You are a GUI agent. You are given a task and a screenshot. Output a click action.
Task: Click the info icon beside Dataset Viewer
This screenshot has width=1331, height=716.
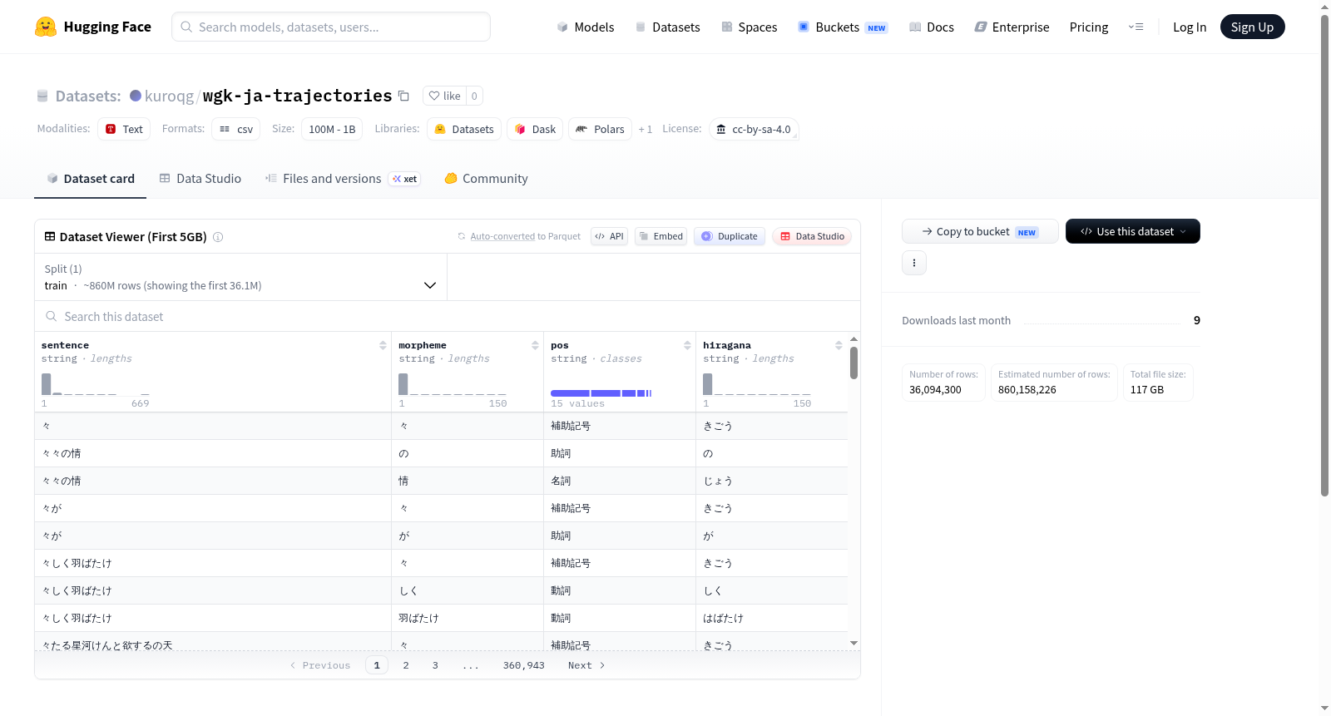[218, 237]
